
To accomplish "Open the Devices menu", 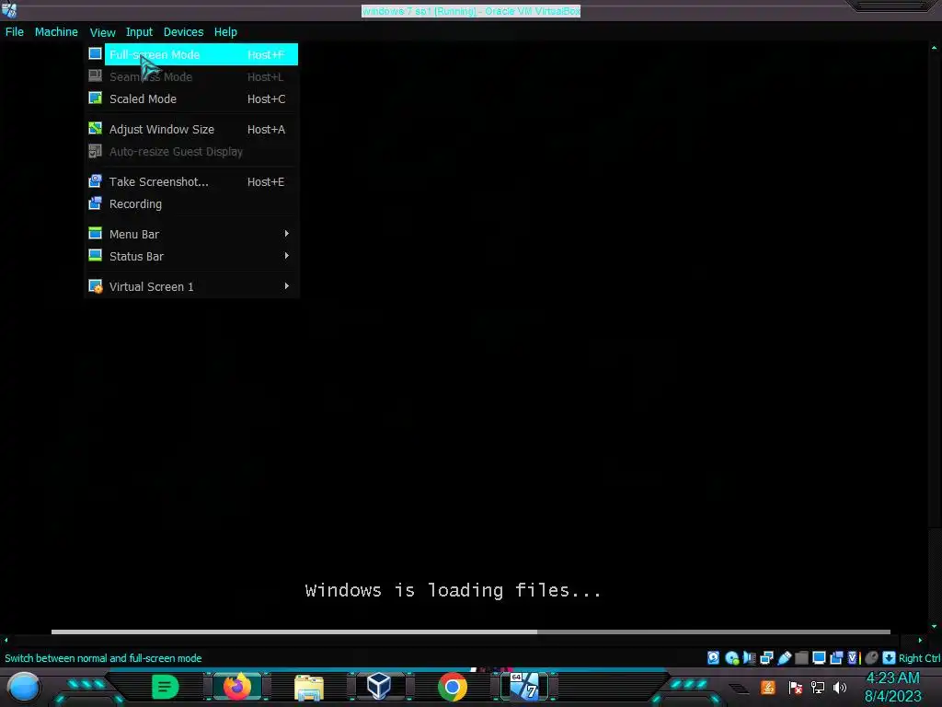I will [183, 32].
